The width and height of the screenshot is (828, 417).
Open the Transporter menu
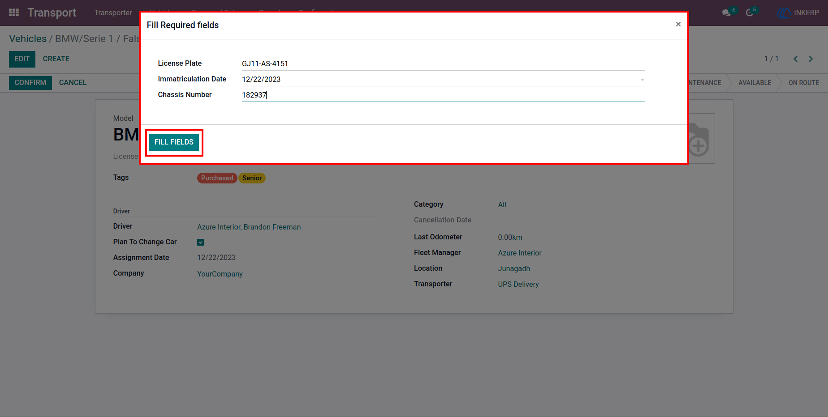113,13
